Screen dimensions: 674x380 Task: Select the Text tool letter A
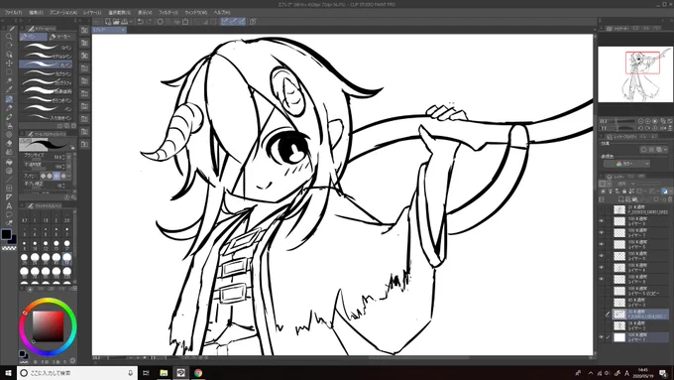[9, 205]
